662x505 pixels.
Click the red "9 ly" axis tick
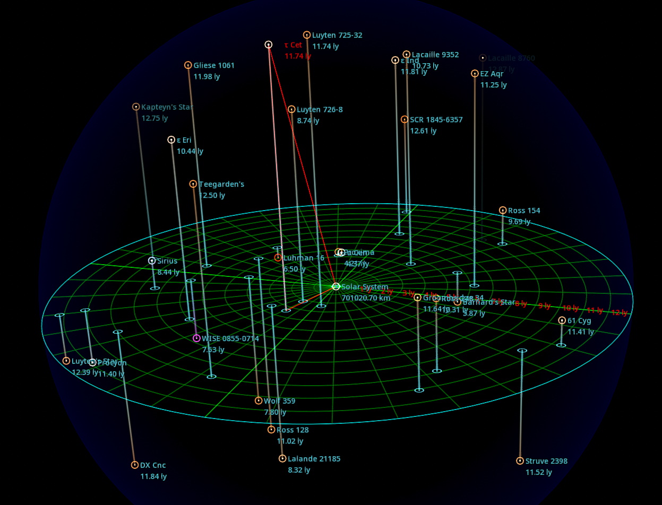pyautogui.click(x=544, y=306)
